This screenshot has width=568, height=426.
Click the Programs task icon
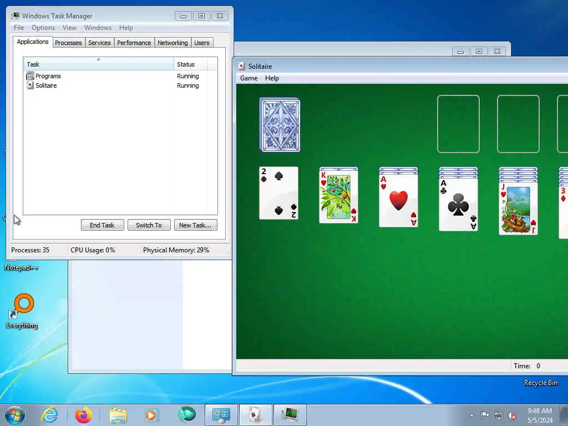30,76
